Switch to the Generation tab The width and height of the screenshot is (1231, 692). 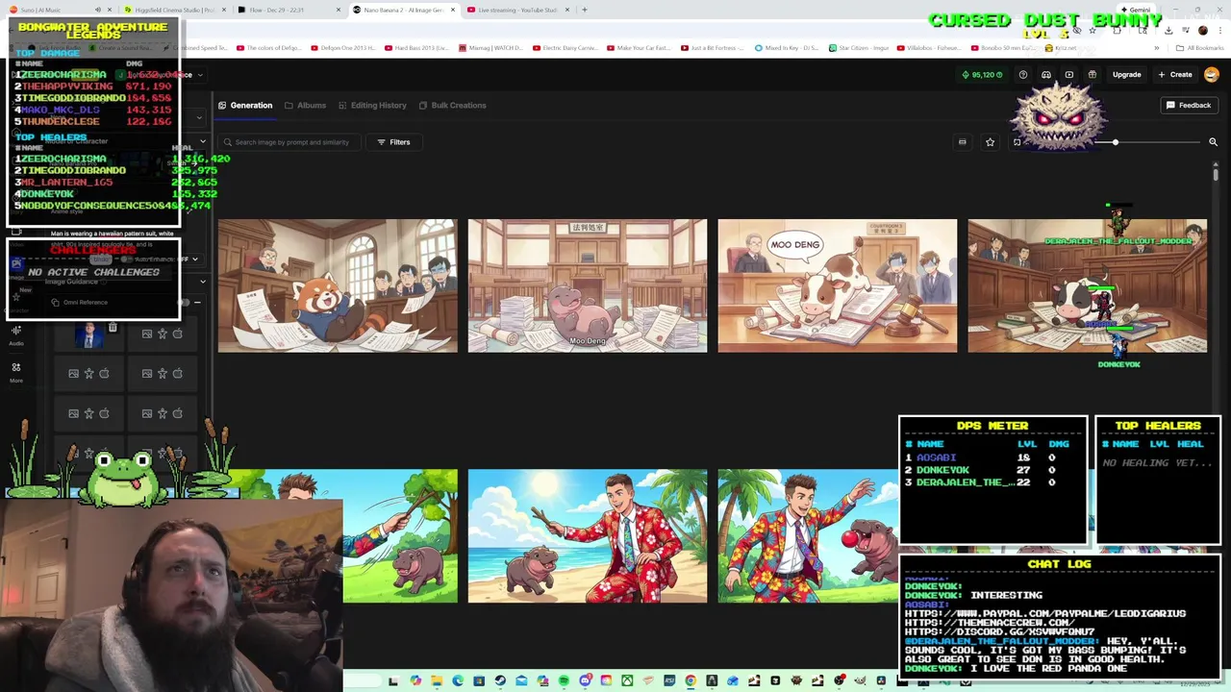pyautogui.click(x=245, y=105)
